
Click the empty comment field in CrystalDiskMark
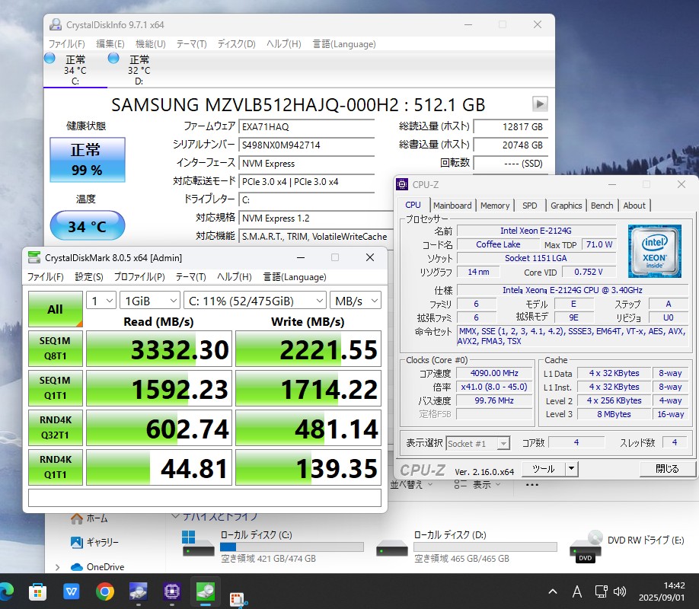pos(205,498)
